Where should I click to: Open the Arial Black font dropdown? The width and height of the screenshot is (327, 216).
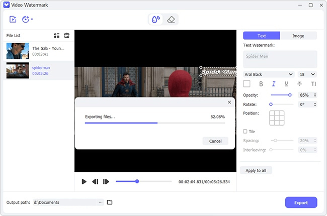(269, 74)
